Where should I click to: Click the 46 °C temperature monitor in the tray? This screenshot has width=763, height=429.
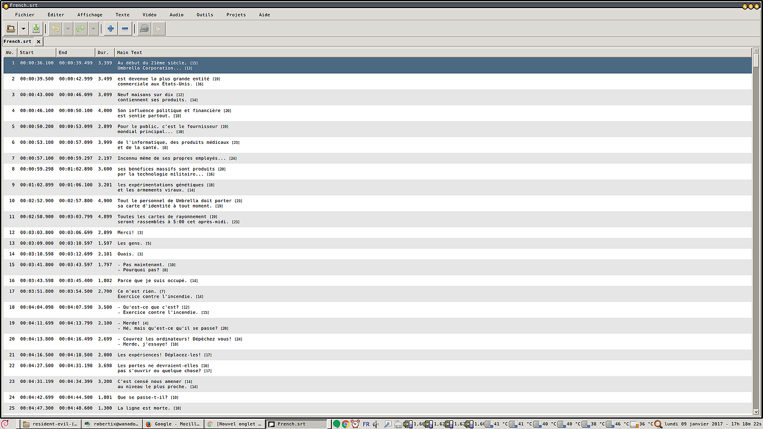pos(618,424)
